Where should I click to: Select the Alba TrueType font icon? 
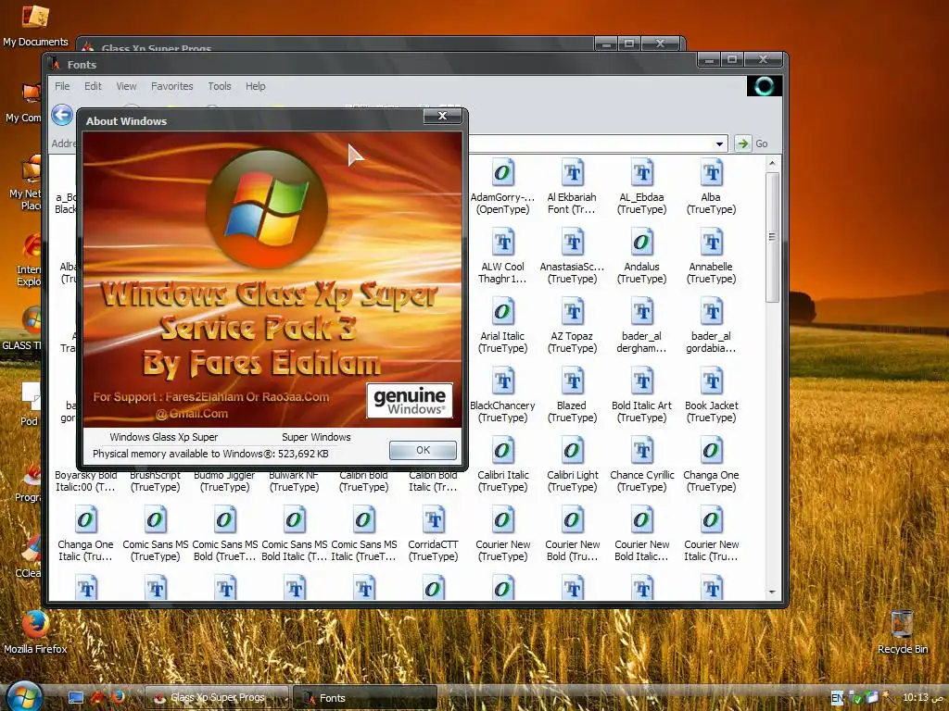coord(711,173)
